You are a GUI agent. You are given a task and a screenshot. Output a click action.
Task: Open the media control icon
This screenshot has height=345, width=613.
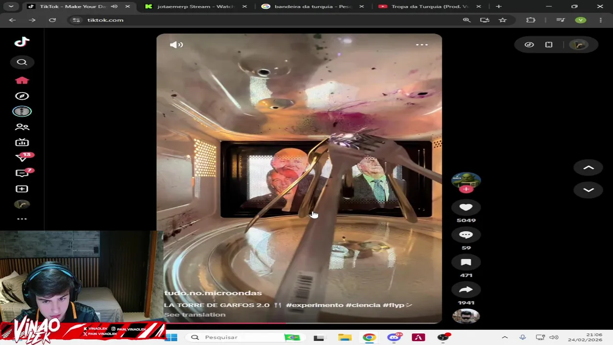(x=560, y=20)
